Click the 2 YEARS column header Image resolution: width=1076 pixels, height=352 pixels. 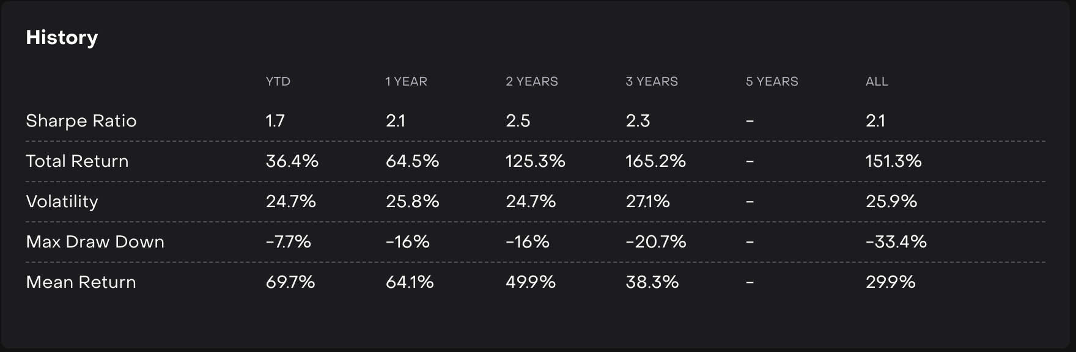[531, 81]
